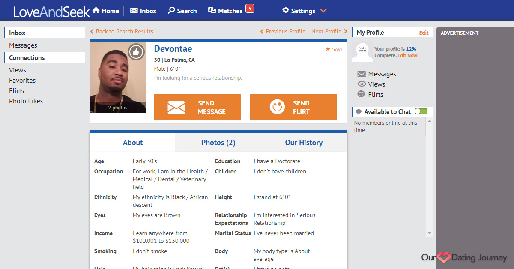Go back using the Back to Search Results chevron
The height and width of the screenshot is (269, 514).
click(92, 31)
